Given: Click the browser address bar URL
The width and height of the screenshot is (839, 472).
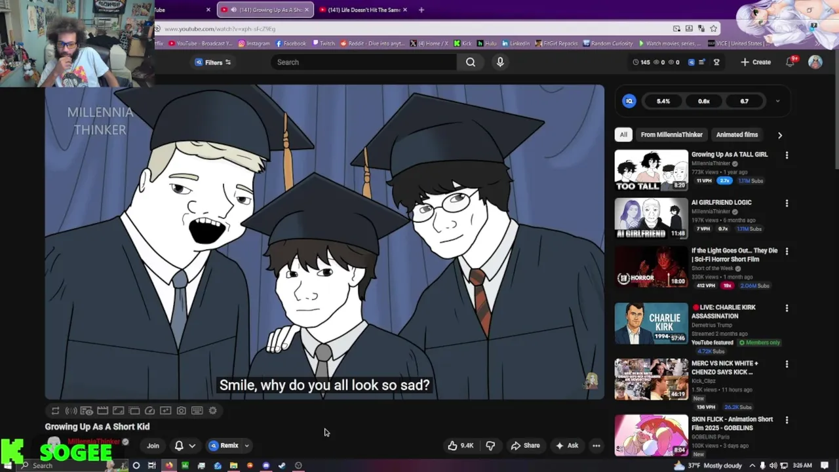Looking at the screenshot, I should click(220, 29).
